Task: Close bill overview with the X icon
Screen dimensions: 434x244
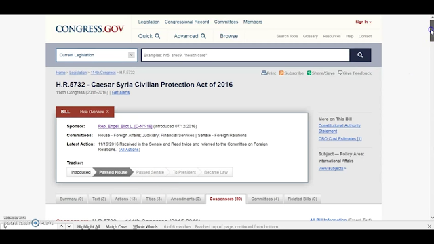Action: click(108, 111)
